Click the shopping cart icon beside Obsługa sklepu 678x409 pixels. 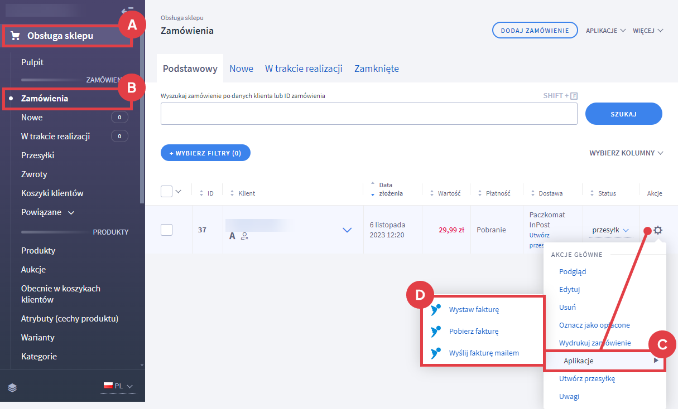click(x=16, y=36)
